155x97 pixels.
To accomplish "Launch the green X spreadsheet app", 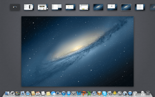I will (x=89, y=93).
